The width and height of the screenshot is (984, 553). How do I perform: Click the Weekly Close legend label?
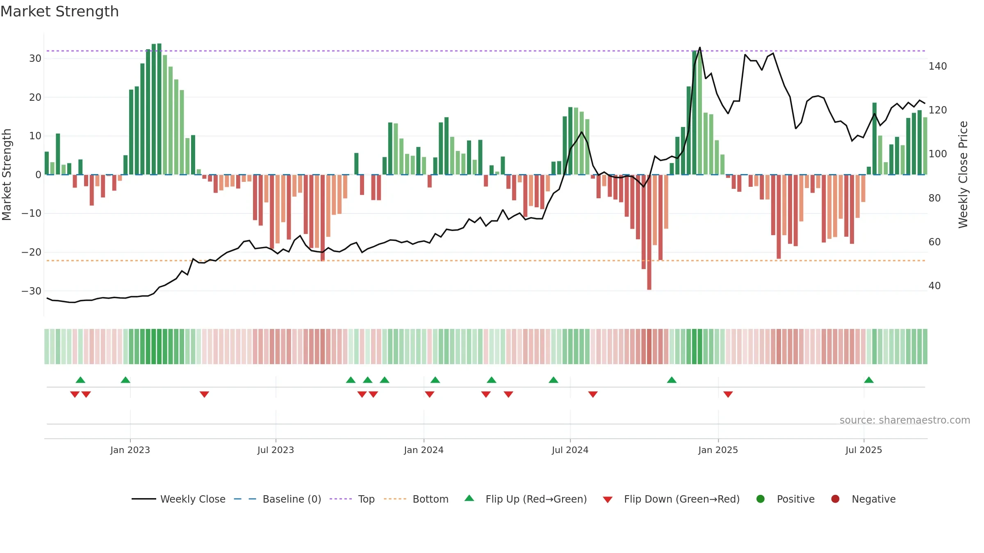pos(193,499)
